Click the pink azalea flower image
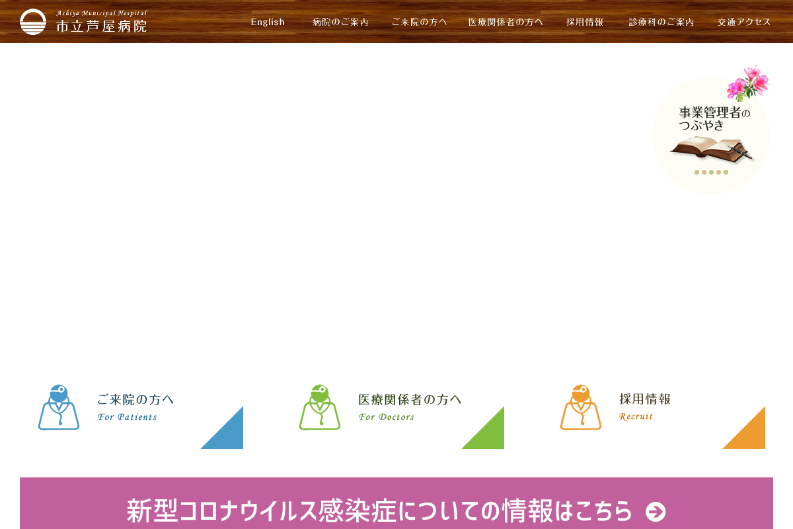793x529 pixels. [747, 83]
